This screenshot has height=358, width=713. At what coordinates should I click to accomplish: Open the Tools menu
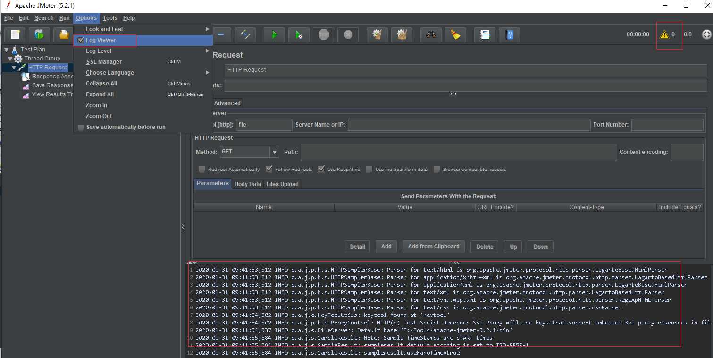click(110, 18)
